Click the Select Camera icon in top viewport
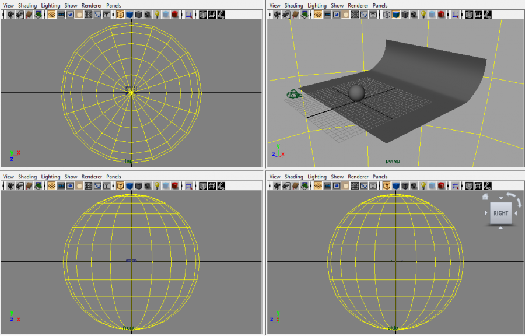Screen dimensions: 525x336 [x=10, y=15]
